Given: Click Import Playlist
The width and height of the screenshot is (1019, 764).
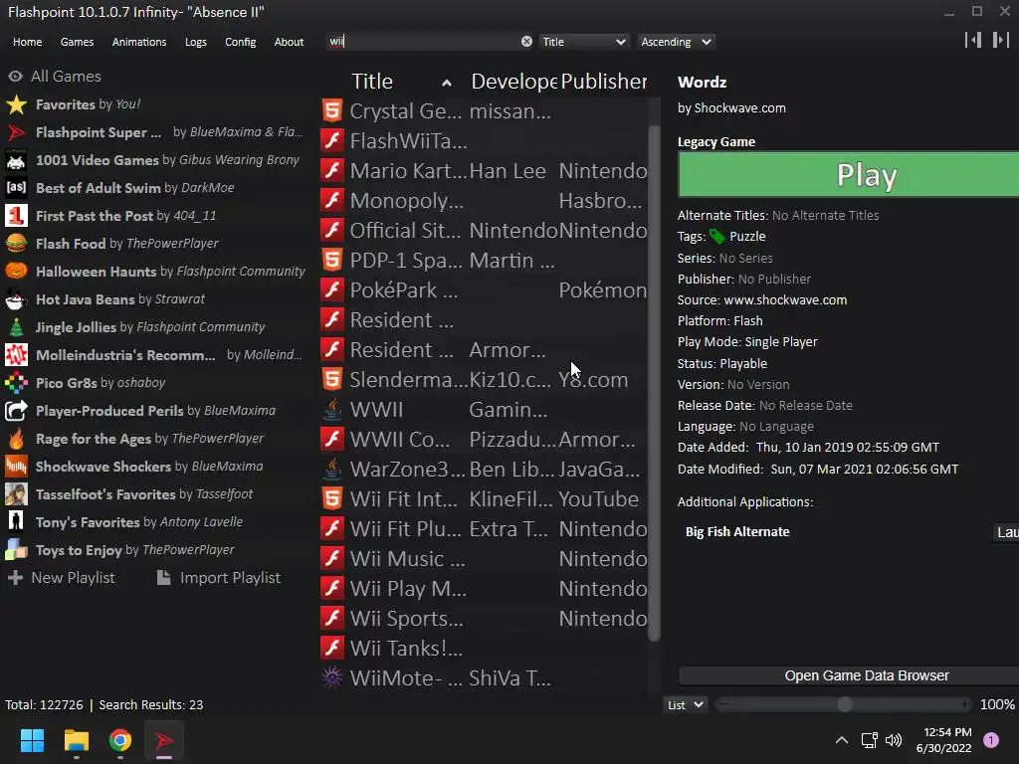Looking at the screenshot, I should (219, 578).
